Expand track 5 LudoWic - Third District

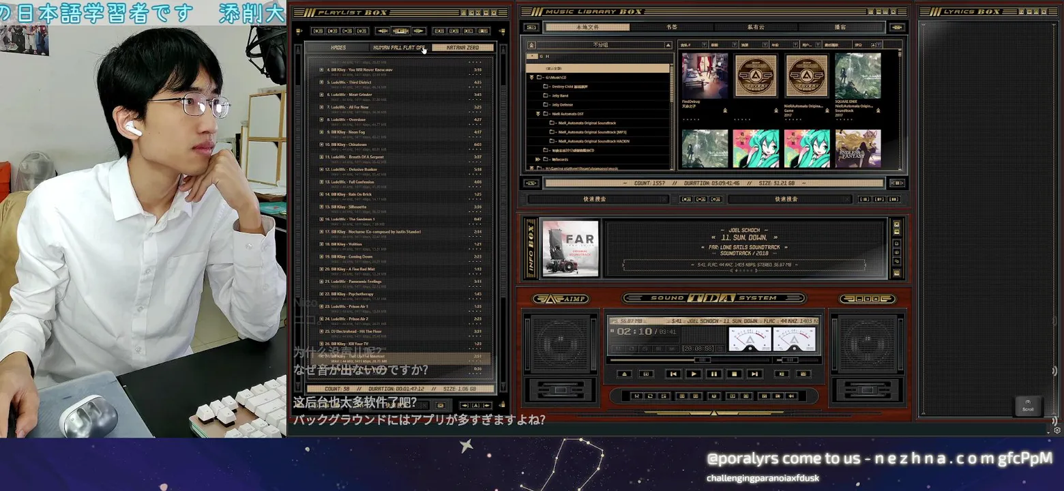click(321, 82)
